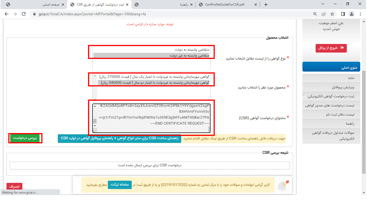
Task: Reload the page with refresh icon
Action: coord(24,14)
